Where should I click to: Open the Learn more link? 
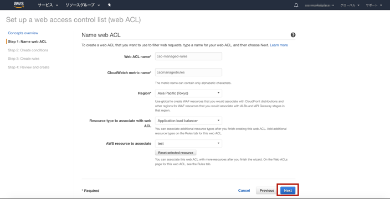[279, 45]
